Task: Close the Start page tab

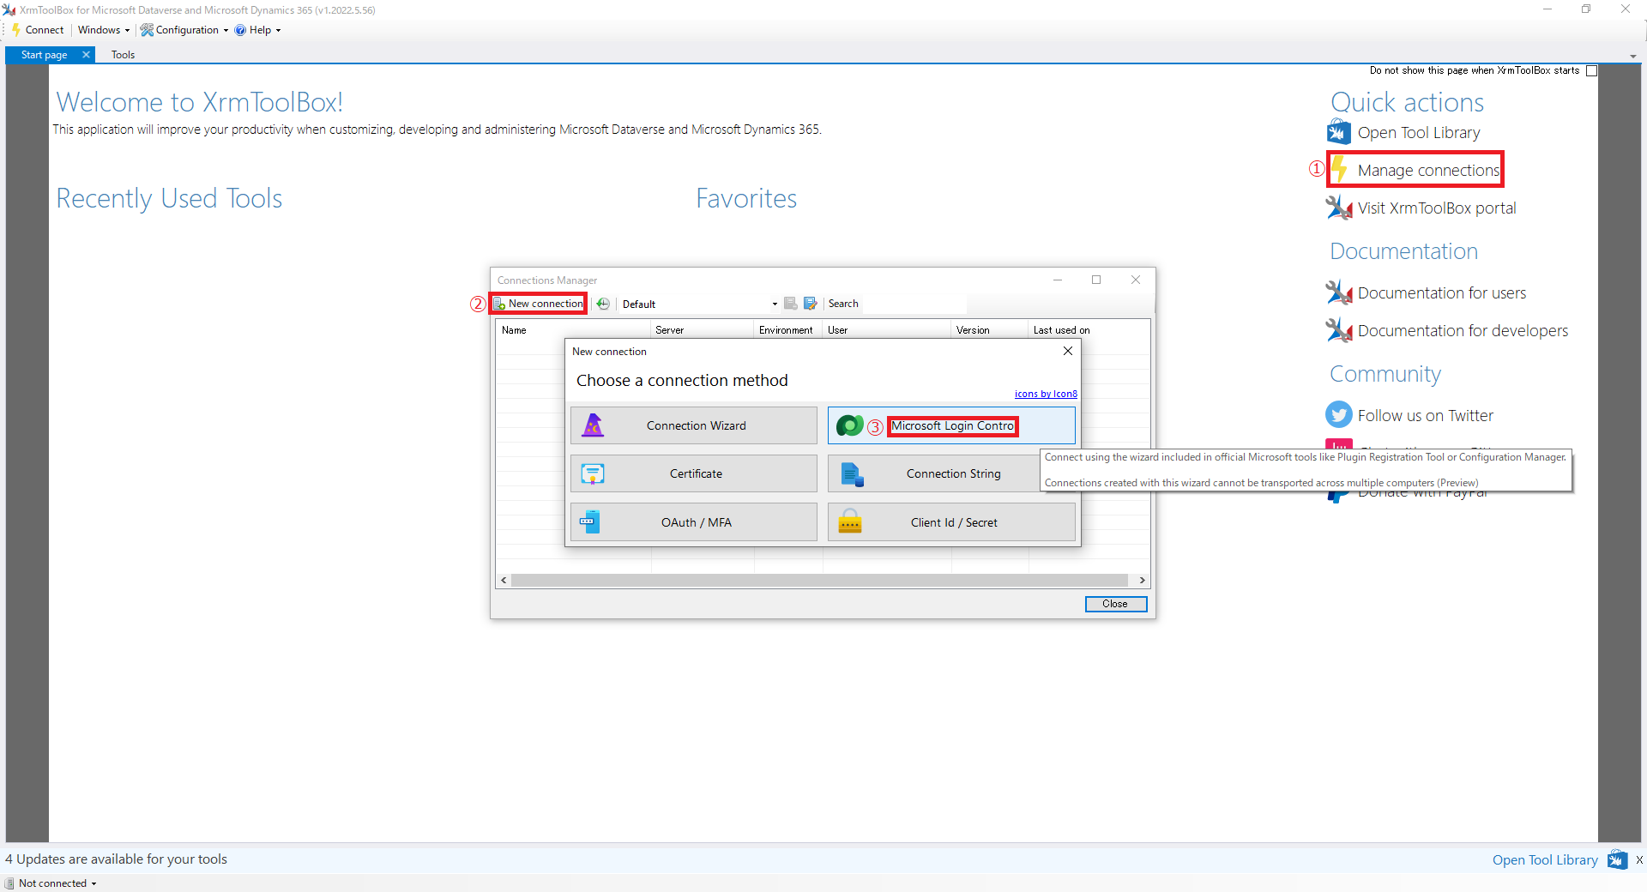Action: (x=86, y=55)
